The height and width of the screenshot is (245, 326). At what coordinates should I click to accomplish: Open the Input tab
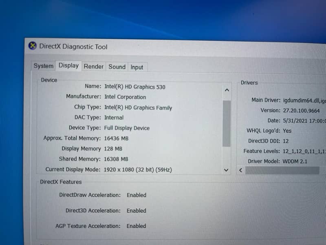coord(137,67)
